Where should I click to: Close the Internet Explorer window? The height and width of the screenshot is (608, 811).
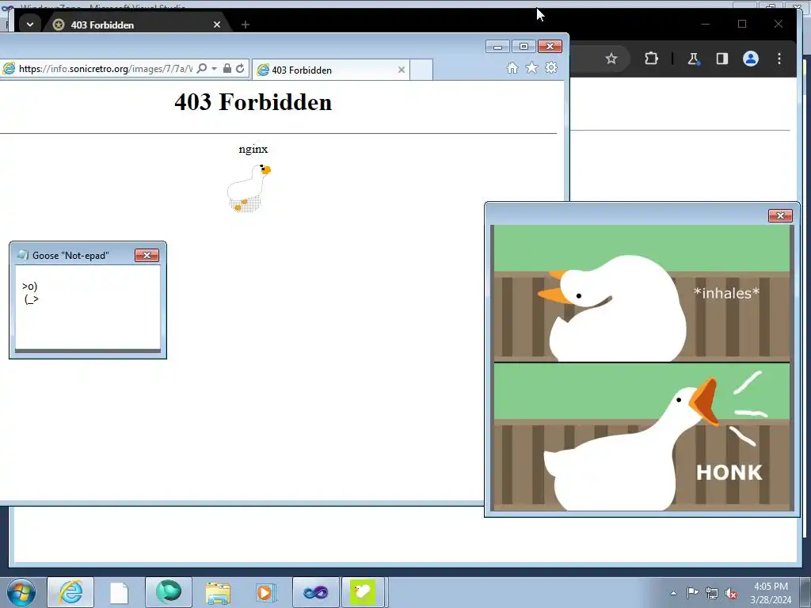point(550,47)
